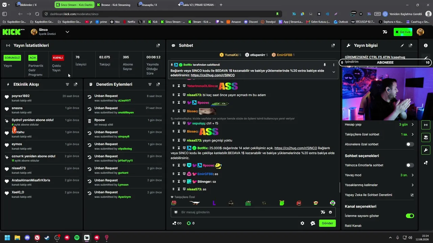This screenshot has height=243, width=433.
Task: Click the Windows Start button
Action: 7,238
